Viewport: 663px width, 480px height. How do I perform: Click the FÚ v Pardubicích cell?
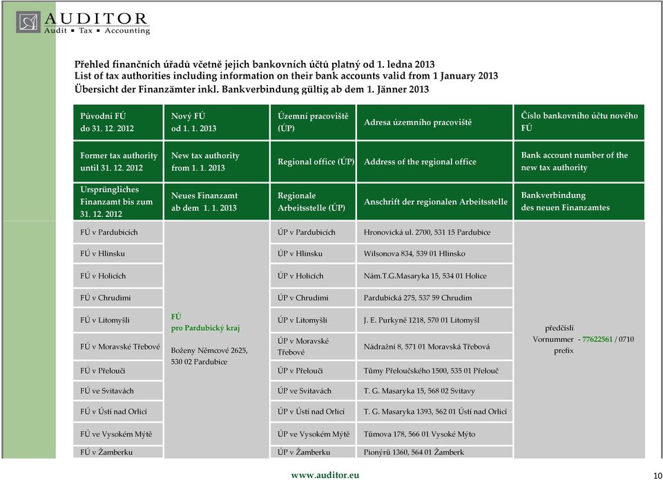pyautogui.click(x=118, y=232)
